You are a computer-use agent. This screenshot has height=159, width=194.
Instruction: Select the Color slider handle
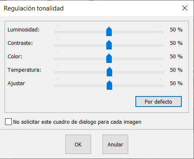tap(109, 58)
